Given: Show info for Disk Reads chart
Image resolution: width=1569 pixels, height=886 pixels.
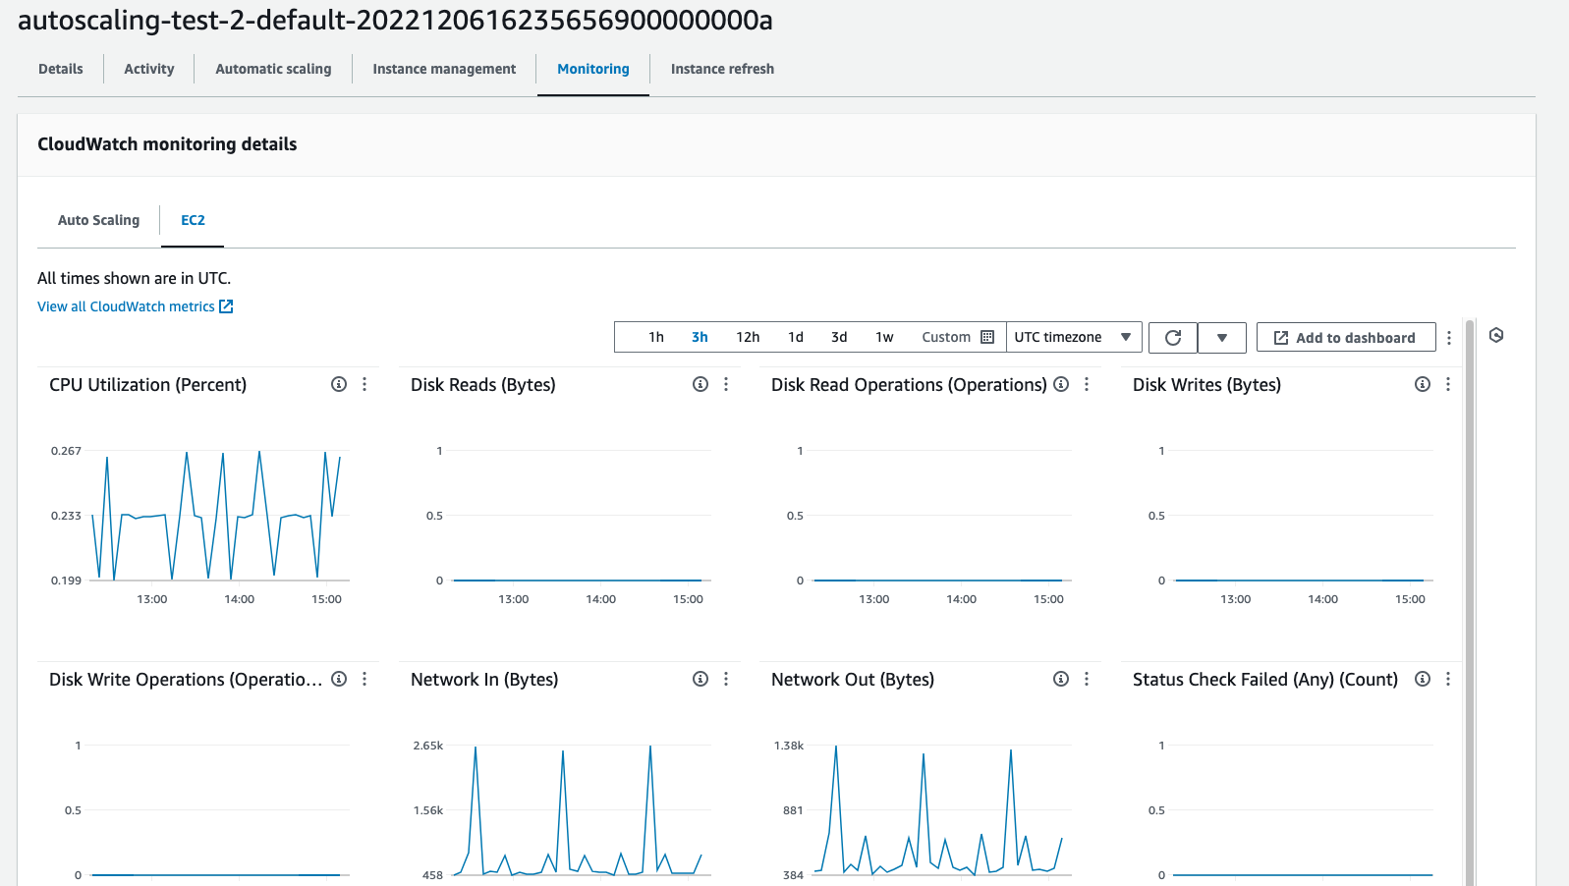Looking at the screenshot, I should (700, 384).
